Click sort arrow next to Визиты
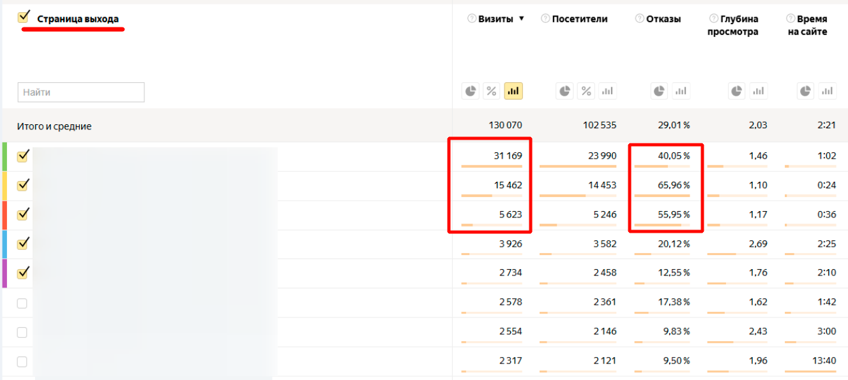The image size is (848, 380). pyautogui.click(x=521, y=19)
